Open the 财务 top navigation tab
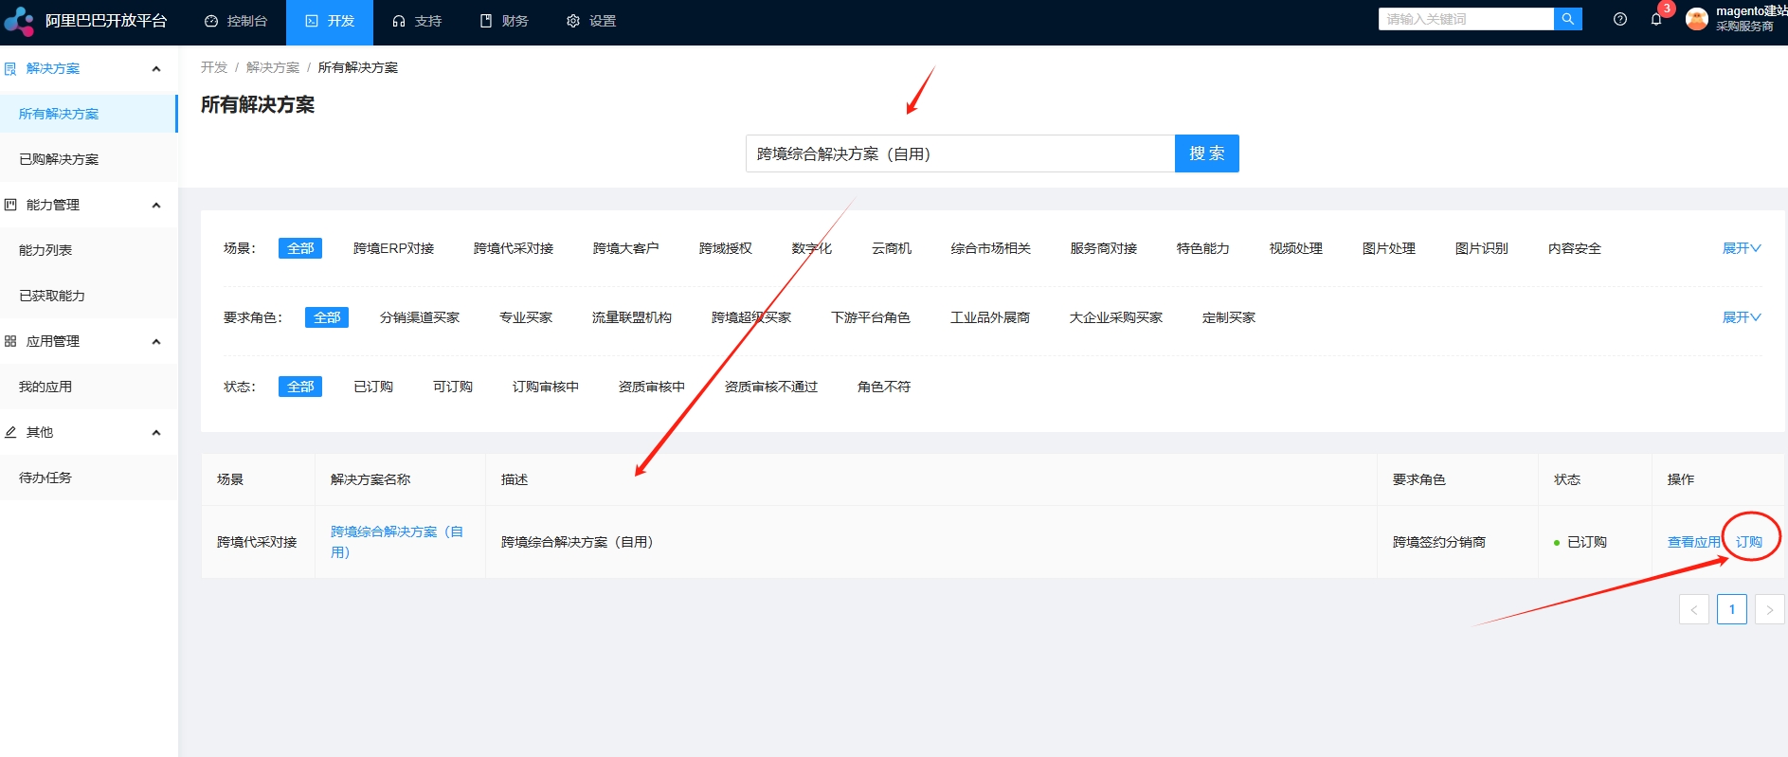The height and width of the screenshot is (757, 1788). pyautogui.click(x=504, y=21)
